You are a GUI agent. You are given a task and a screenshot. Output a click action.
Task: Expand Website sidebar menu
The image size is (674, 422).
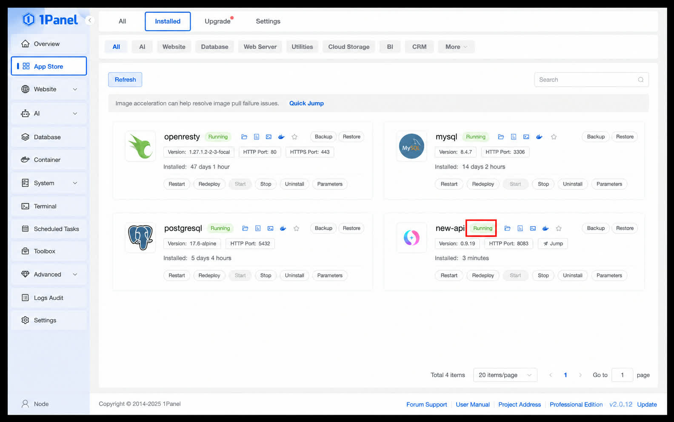[49, 89]
